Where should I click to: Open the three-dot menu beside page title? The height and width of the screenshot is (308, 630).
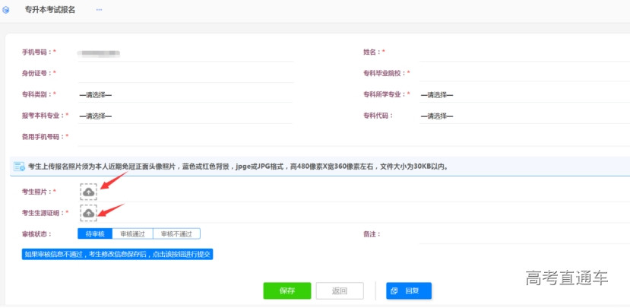(x=99, y=10)
